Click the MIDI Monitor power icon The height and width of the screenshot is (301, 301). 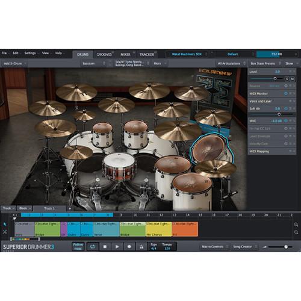click(x=286, y=93)
